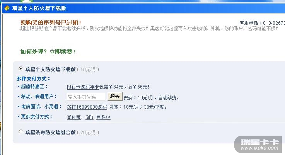Expand 更多>> payment methods
The width and height of the screenshot is (285, 155).
(103, 117)
